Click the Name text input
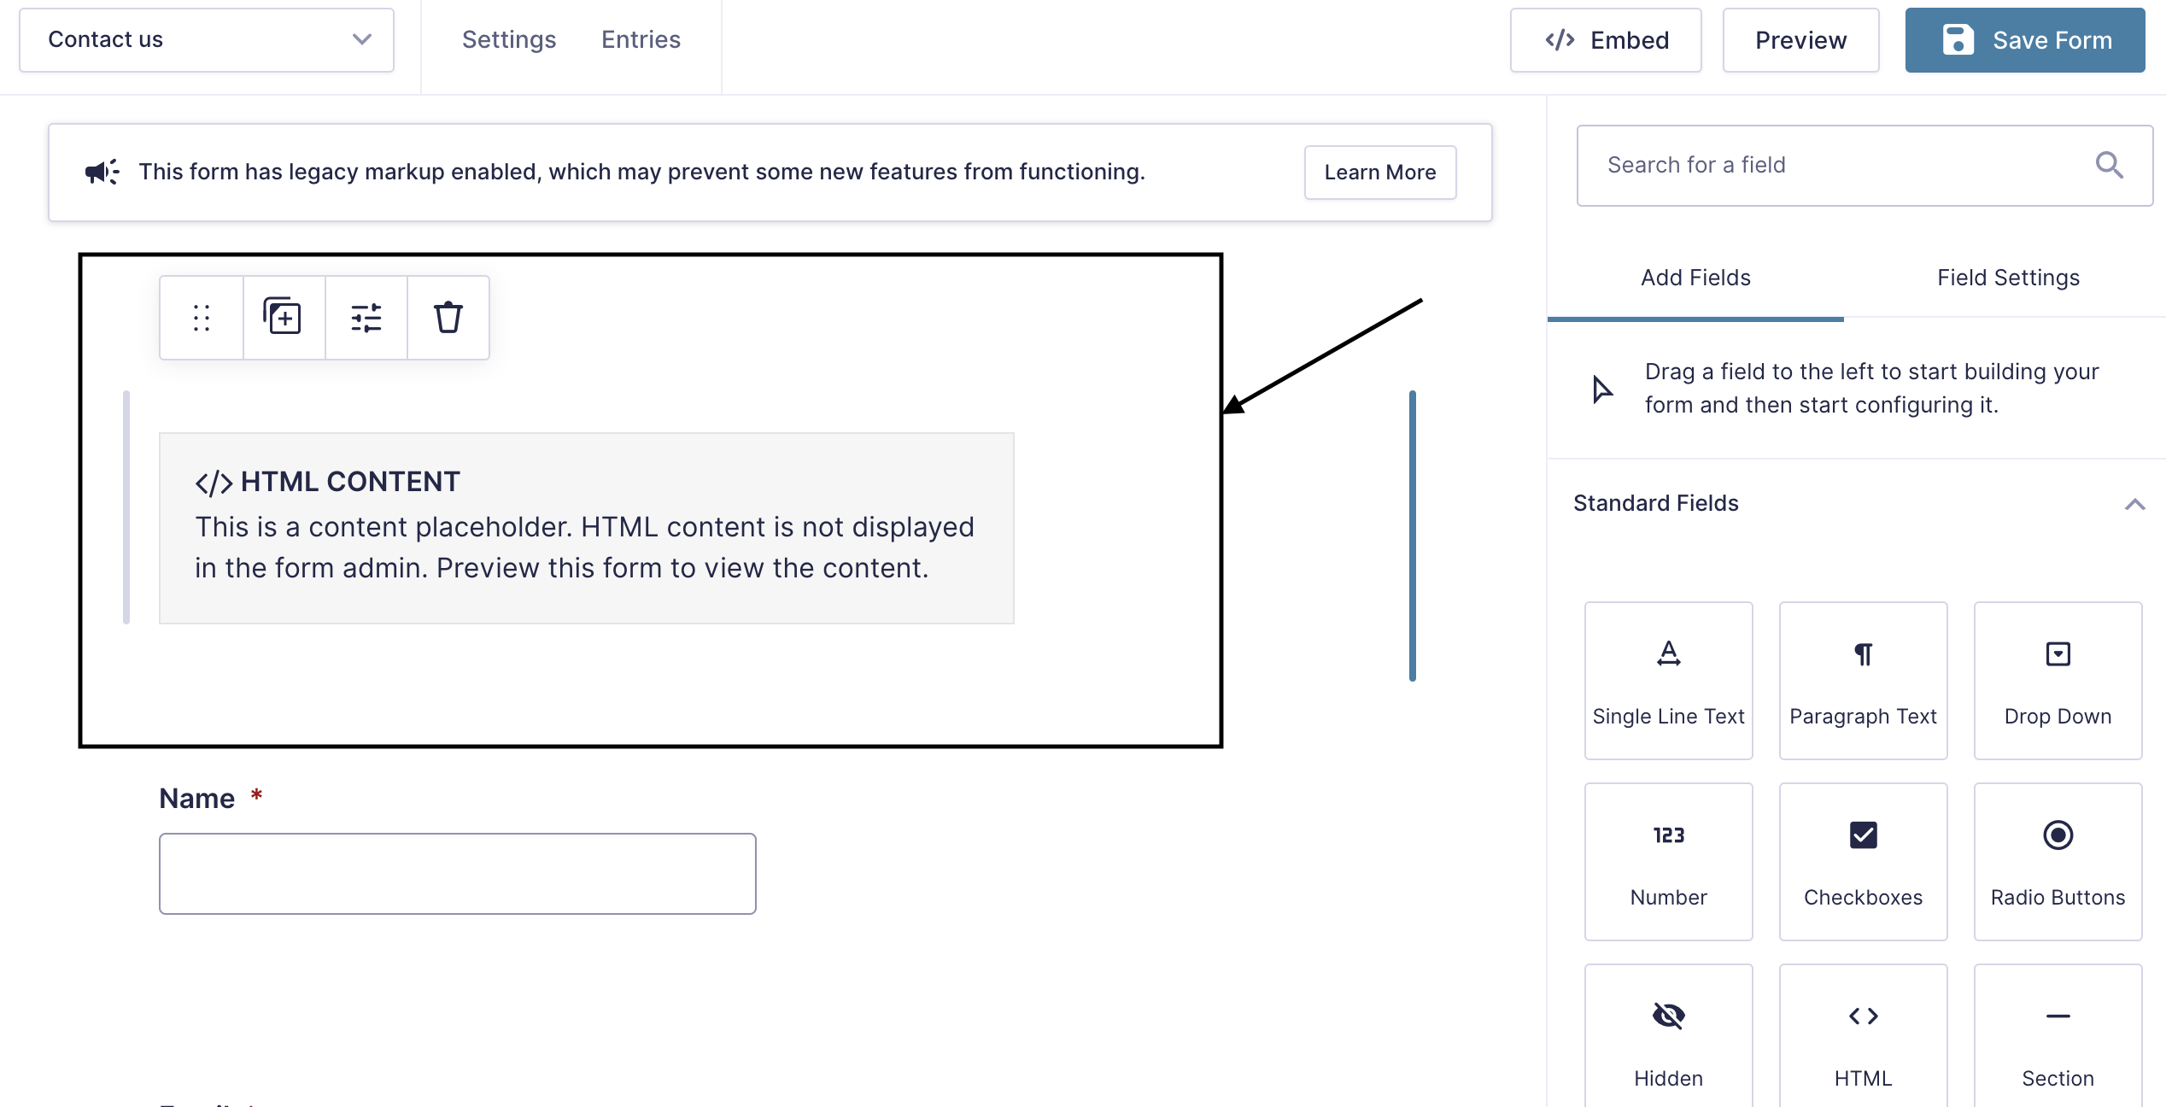 tap(457, 873)
